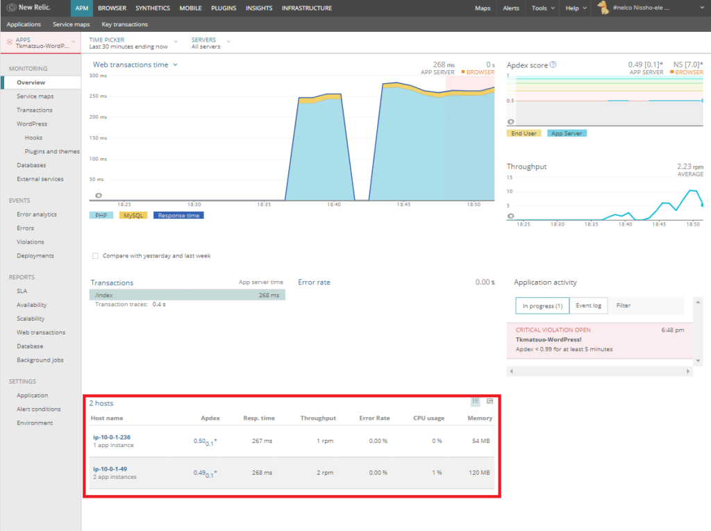711x531 pixels.
Task: Open the /index transaction row
Action: (x=187, y=295)
